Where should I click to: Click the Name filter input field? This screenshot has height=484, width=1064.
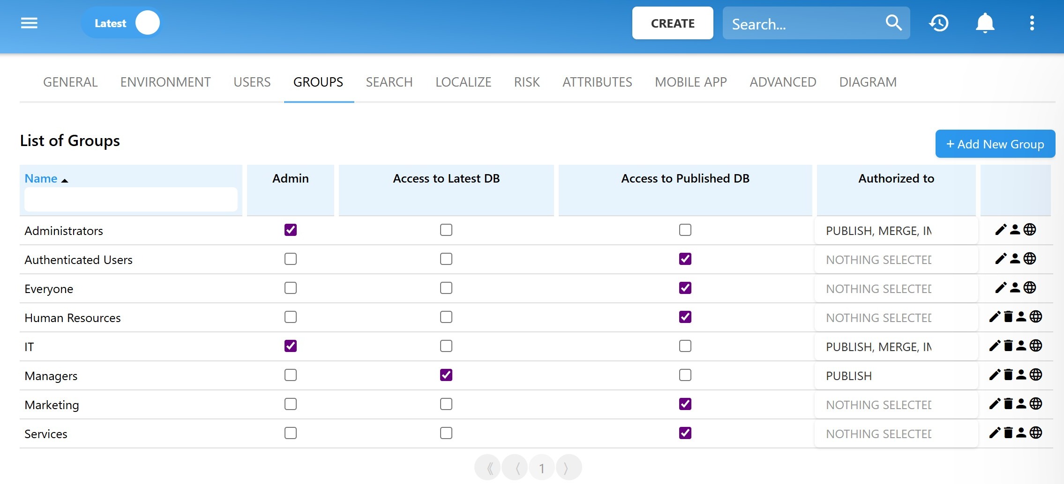(131, 200)
